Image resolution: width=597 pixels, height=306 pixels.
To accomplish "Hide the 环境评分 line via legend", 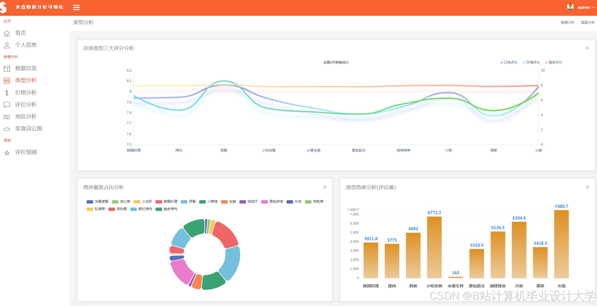I will 531,62.
